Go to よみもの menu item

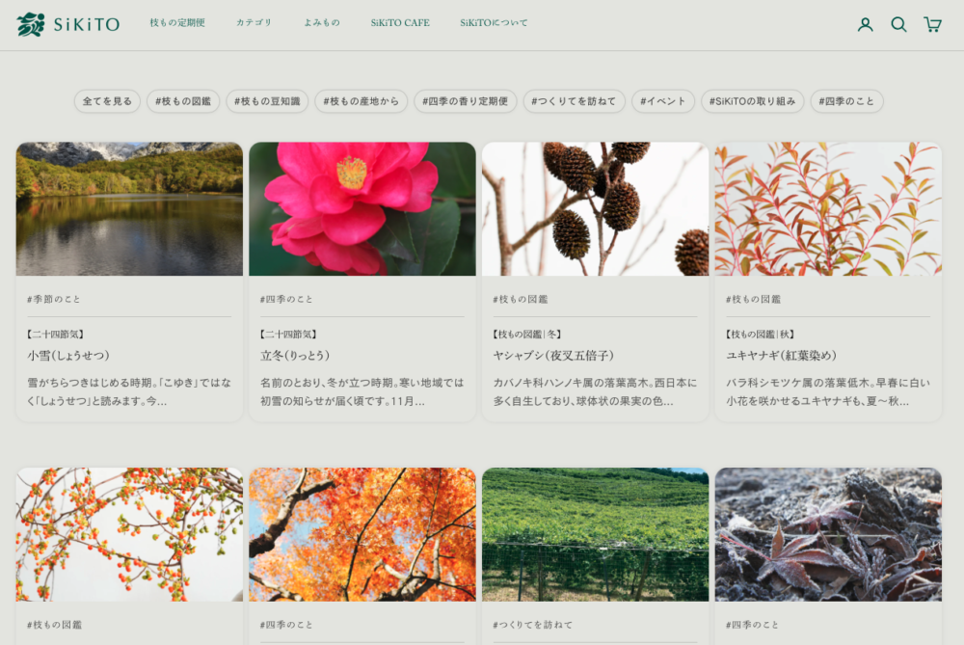322,23
